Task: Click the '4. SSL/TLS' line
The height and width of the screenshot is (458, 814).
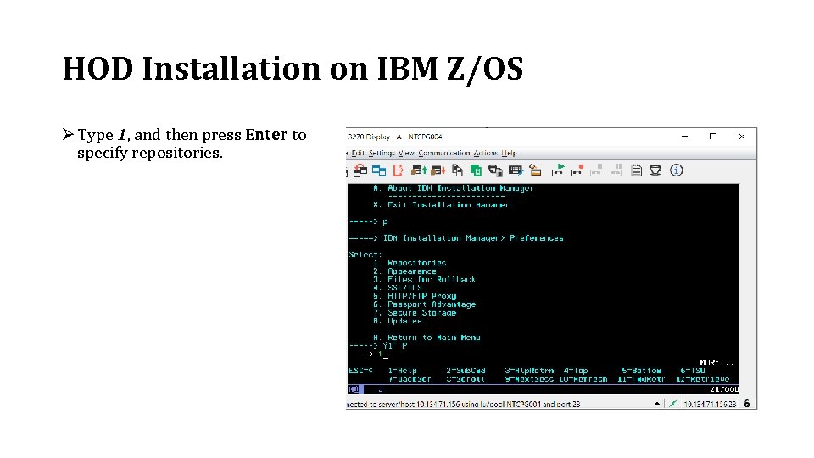Action: pos(397,288)
